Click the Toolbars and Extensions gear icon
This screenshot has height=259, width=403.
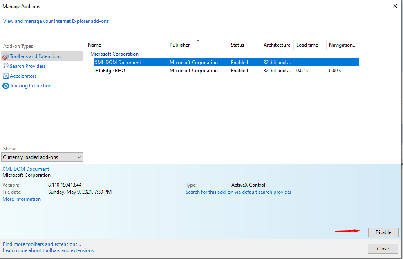coord(6,56)
